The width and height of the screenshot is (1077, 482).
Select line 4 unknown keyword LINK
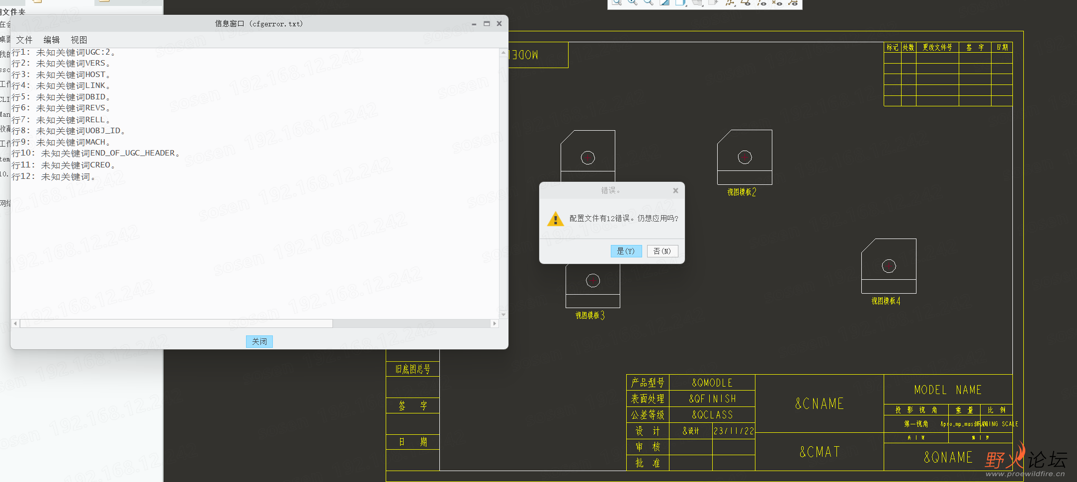point(61,86)
